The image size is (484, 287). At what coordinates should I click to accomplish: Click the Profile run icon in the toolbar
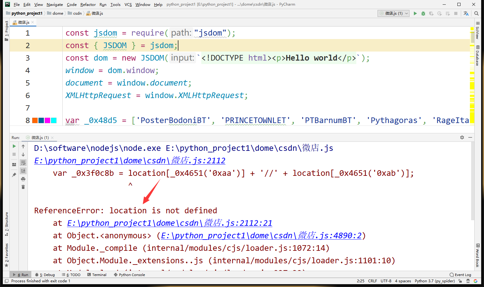coord(440,13)
